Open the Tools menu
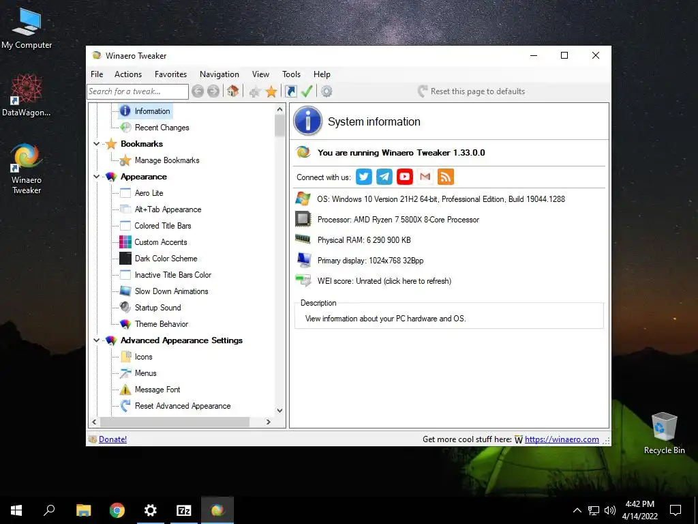698x524 pixels. (292, 74)
